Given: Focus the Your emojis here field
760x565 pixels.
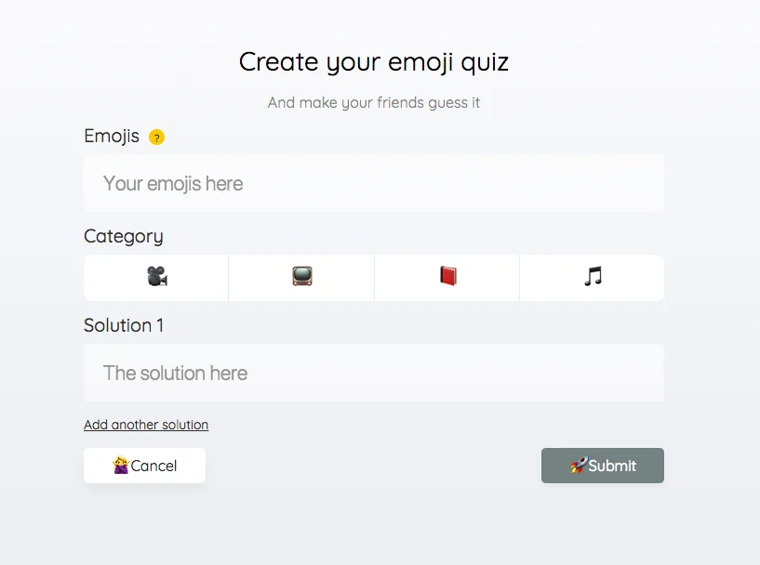Looking at the screenshot, I should pyautogui.click(x=374, y=183).
